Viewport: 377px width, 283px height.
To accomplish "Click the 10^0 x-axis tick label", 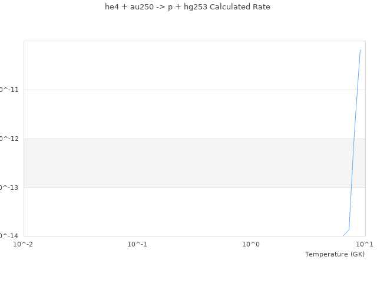I will pos(251,244).
